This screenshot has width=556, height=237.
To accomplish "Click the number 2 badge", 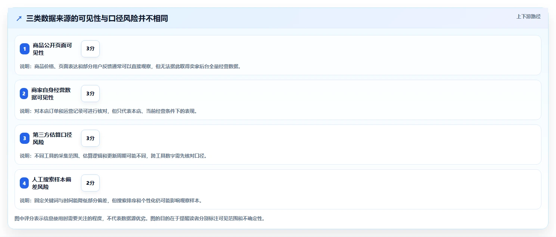I will (x=24, y=94).
